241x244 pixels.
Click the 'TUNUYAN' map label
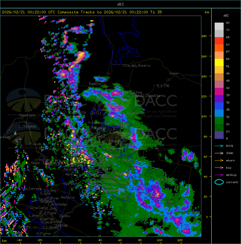click(x=61, y=226)
